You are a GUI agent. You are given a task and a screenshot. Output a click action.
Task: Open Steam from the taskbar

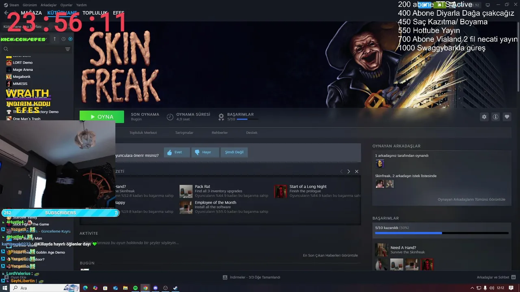(175, 288)
